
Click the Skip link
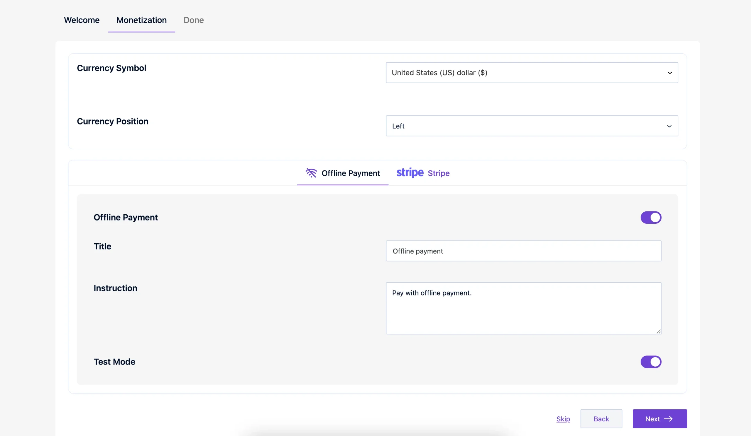click(563, 419)
